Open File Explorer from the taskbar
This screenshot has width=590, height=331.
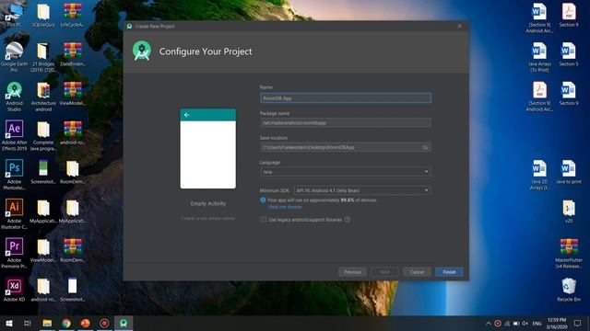[x=47, y=323]
